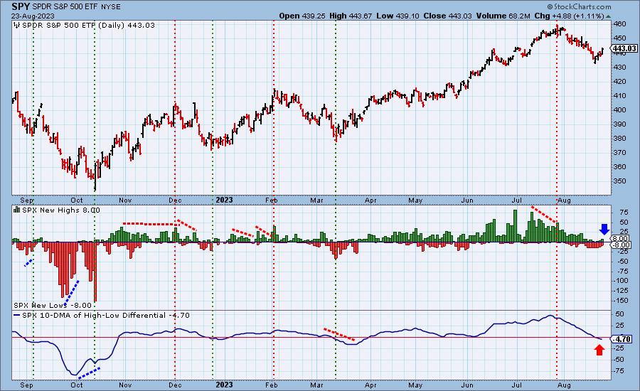Click the 390 label on the price axis
This screenshot has width=640, height=391.
click(x=619, y=124)
